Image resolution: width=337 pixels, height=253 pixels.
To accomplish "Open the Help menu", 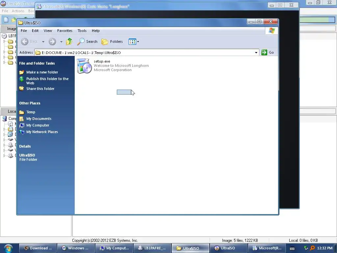I will (x=96, y=31).
